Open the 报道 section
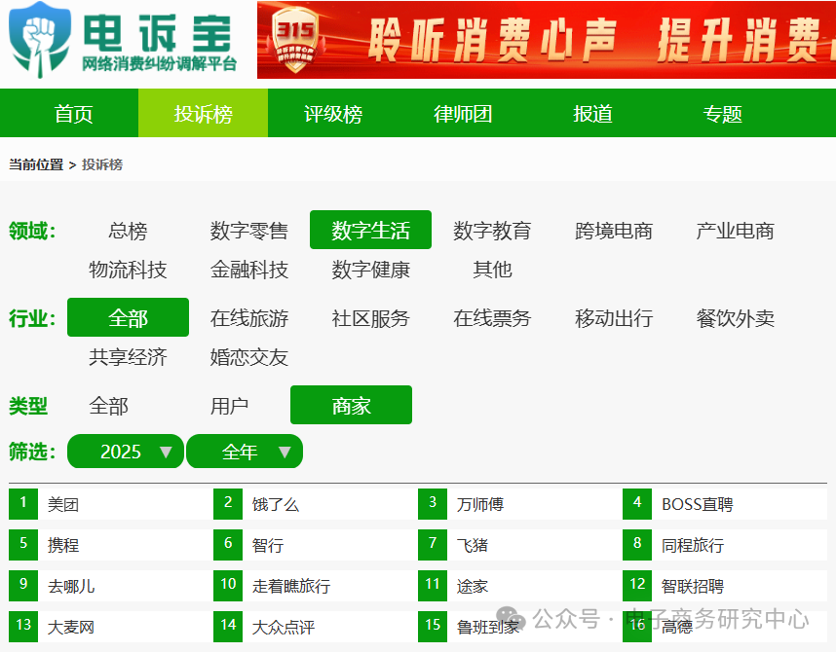 coord(591,114)
